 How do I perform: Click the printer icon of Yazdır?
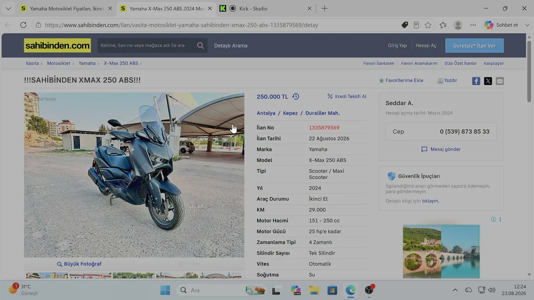click(440, 81)
